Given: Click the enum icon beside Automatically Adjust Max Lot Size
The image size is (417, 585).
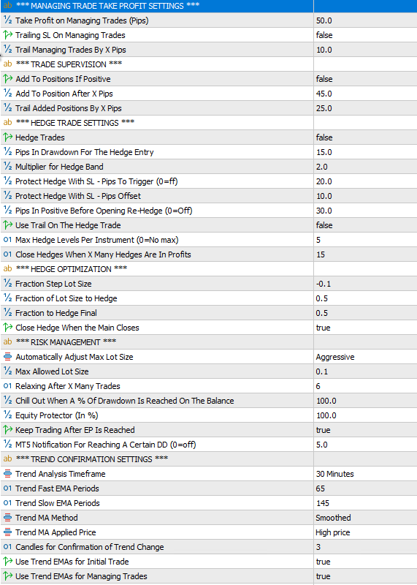Looking at the screenshot, I should click(7, 357).
